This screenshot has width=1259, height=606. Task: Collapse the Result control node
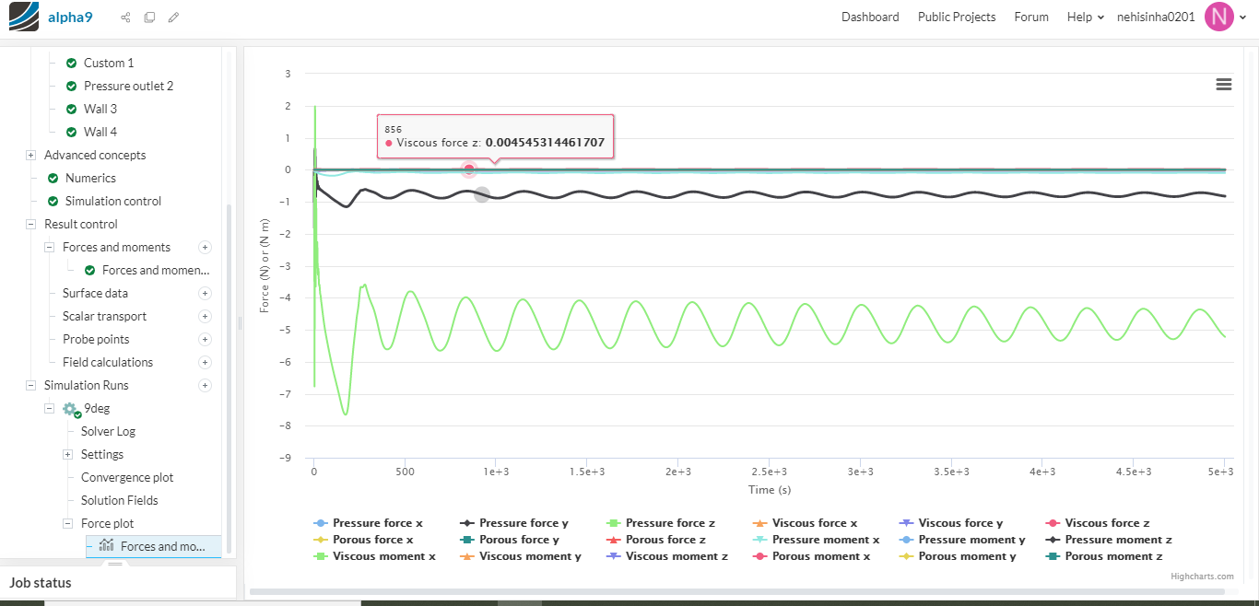30,224
